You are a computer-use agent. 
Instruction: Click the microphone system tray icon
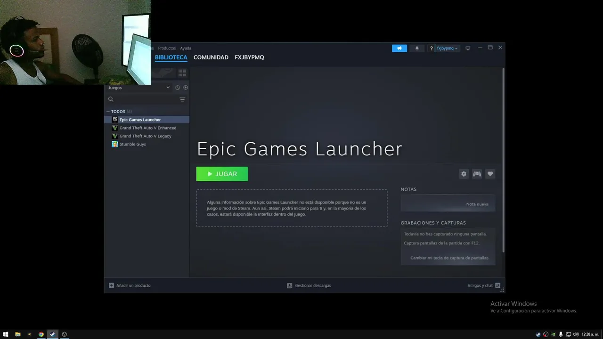[x=561, y=334]
